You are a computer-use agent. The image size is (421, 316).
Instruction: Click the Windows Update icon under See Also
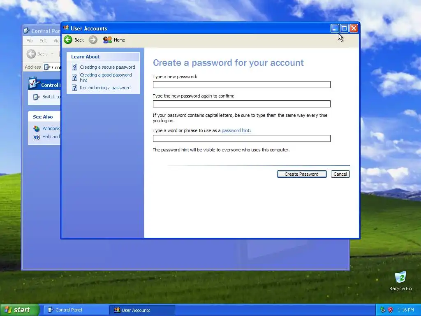[37, 128]
